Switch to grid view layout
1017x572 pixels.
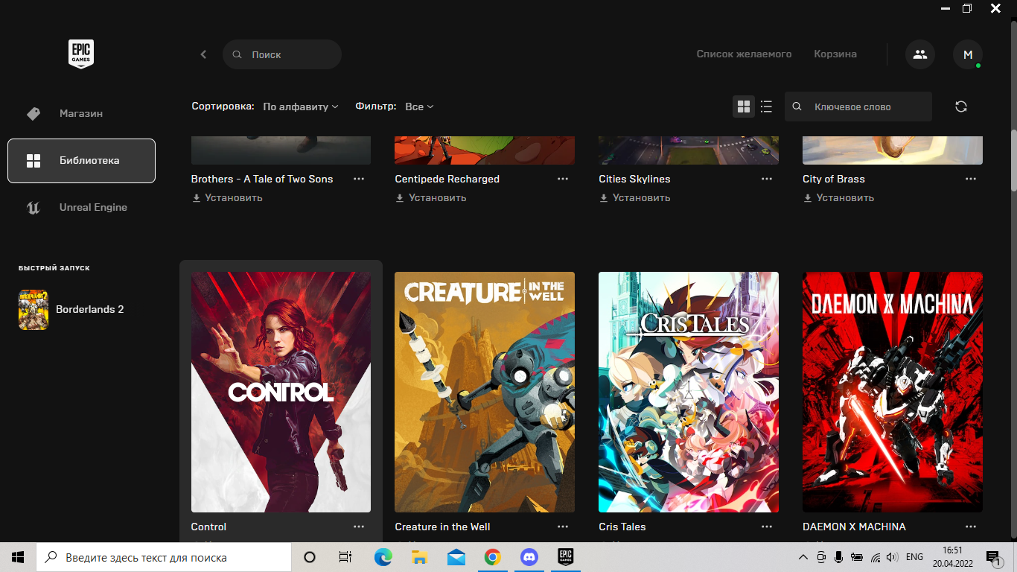(x=744, y=107)
